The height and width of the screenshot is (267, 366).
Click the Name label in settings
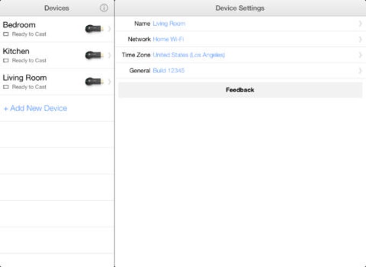tap(142, 24)
